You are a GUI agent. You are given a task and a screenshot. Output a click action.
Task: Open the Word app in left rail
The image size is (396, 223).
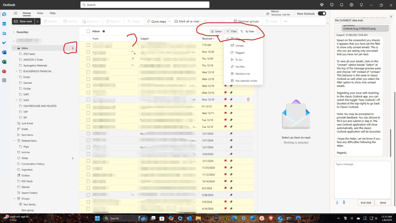click(4, 52)
